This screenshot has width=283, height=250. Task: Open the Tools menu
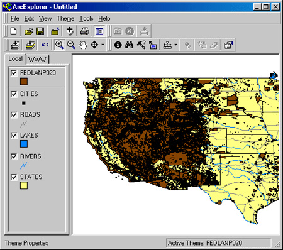[86, 19]
